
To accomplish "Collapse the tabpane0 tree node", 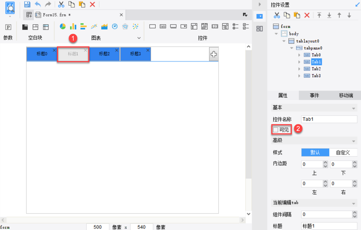I will (x=292, y=48).
